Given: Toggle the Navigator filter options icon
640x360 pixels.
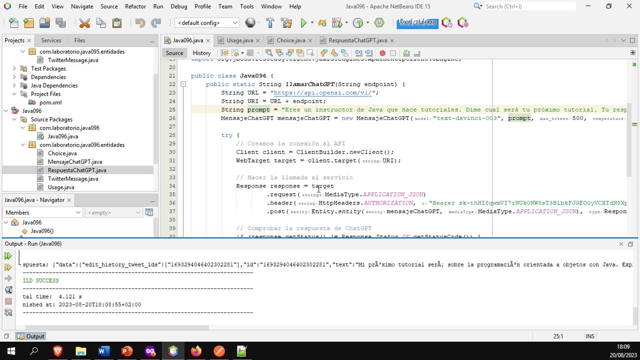Looking at the screenshot, I should (149, 212).
